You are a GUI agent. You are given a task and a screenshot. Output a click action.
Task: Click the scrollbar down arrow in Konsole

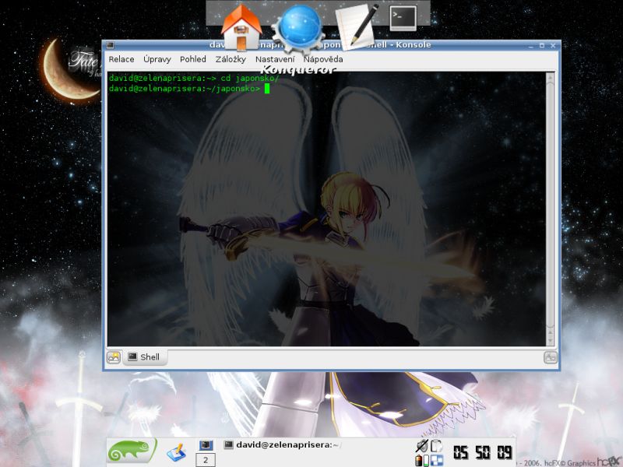coord(551,341)
